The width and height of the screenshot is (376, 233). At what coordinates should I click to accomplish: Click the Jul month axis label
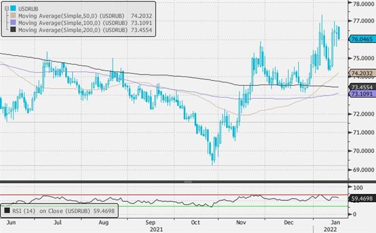click(58, 222)
